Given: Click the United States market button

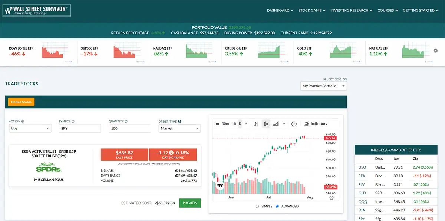Looking at the screenshot, I should coord(22,102).
